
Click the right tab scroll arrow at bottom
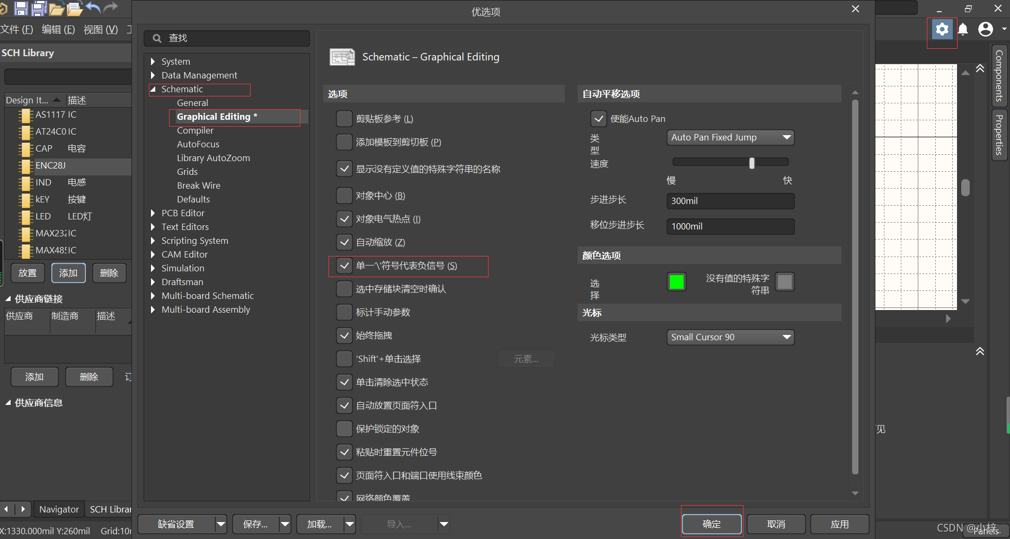tap(23, 509)
